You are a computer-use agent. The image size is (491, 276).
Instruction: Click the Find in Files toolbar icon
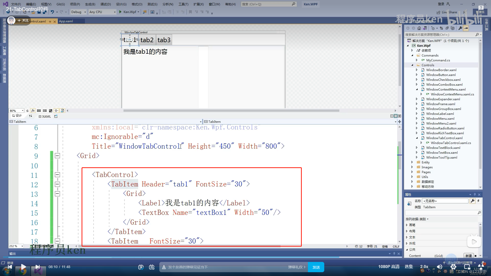145,12
